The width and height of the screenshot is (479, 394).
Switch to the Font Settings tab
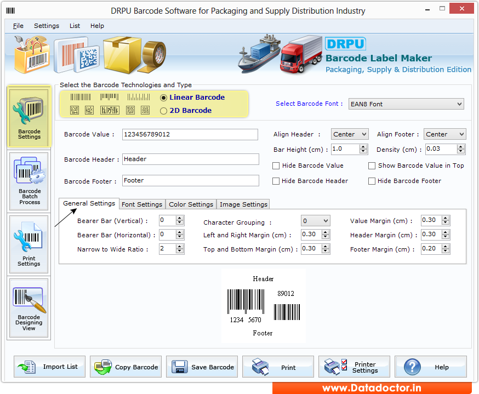click(x=142, y=204)
